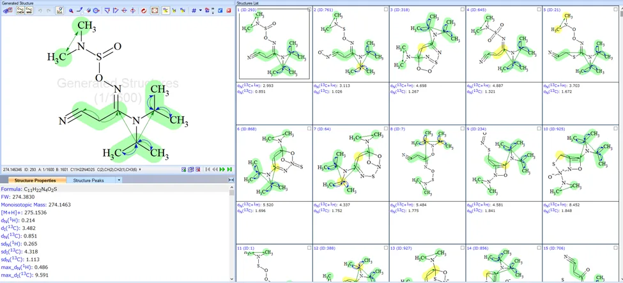This screenshot has height=283, width=623.
Task: Select the Structure Properties tab
Action: (x=34, y=180)
